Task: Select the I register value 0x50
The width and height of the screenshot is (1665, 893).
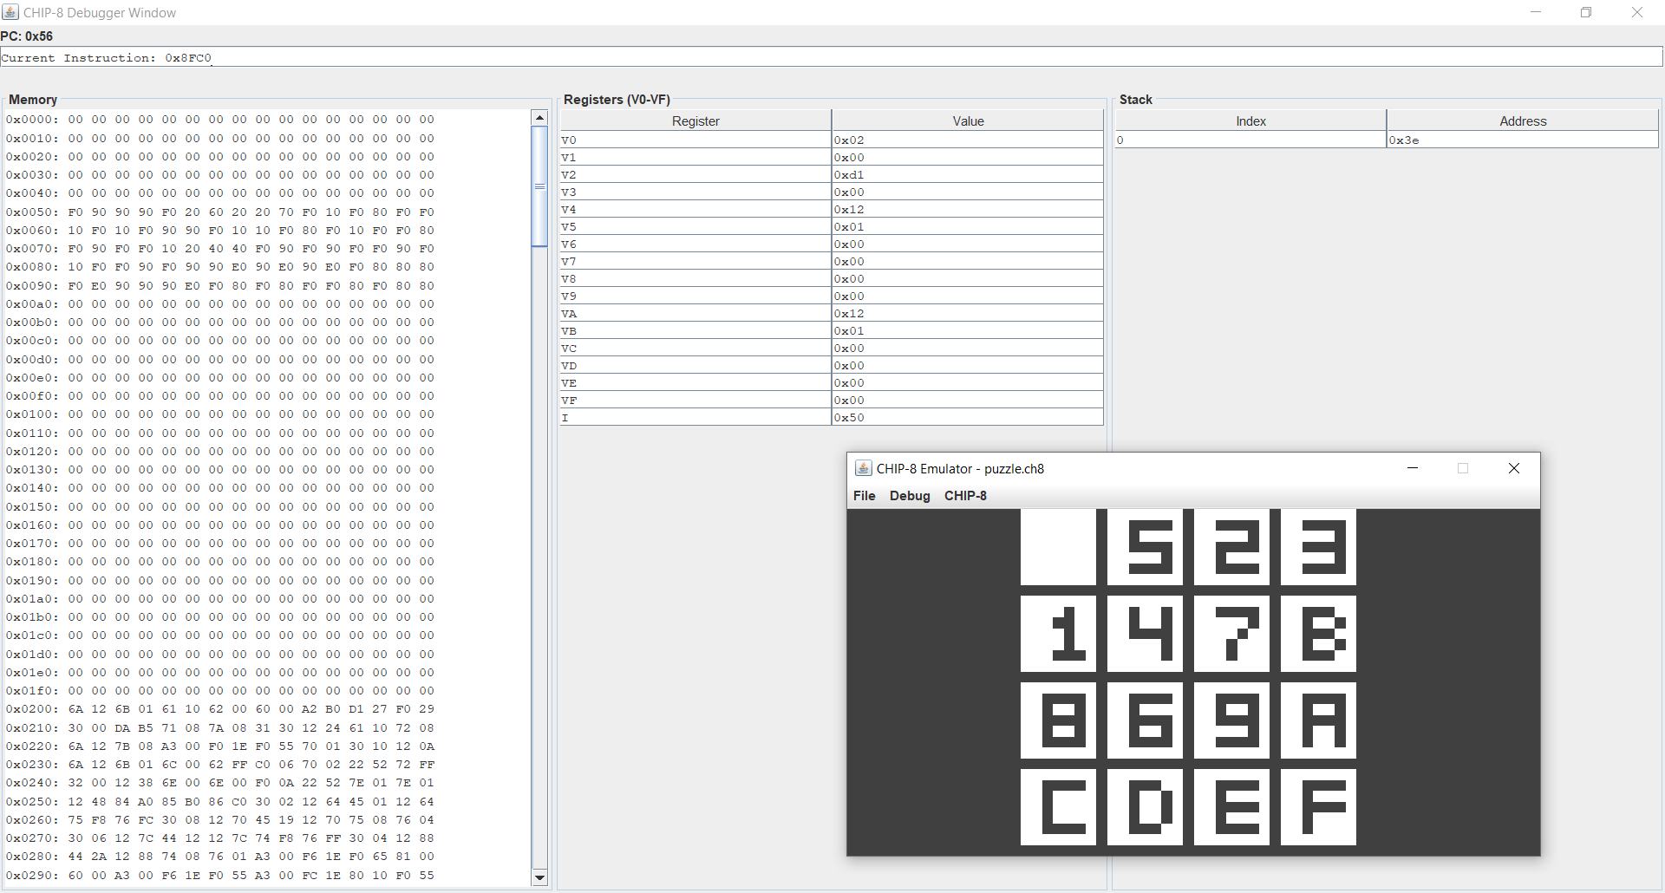Action: [968, 417]
